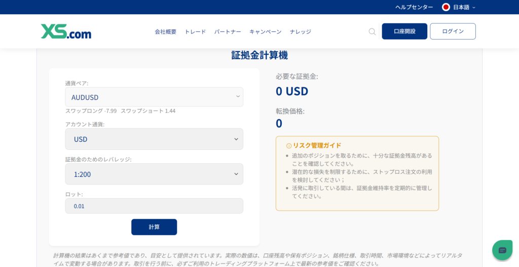This screenshot has height=267, width=519.
Task: Open the ナレッジ menu
Action: tap(301, 32)
